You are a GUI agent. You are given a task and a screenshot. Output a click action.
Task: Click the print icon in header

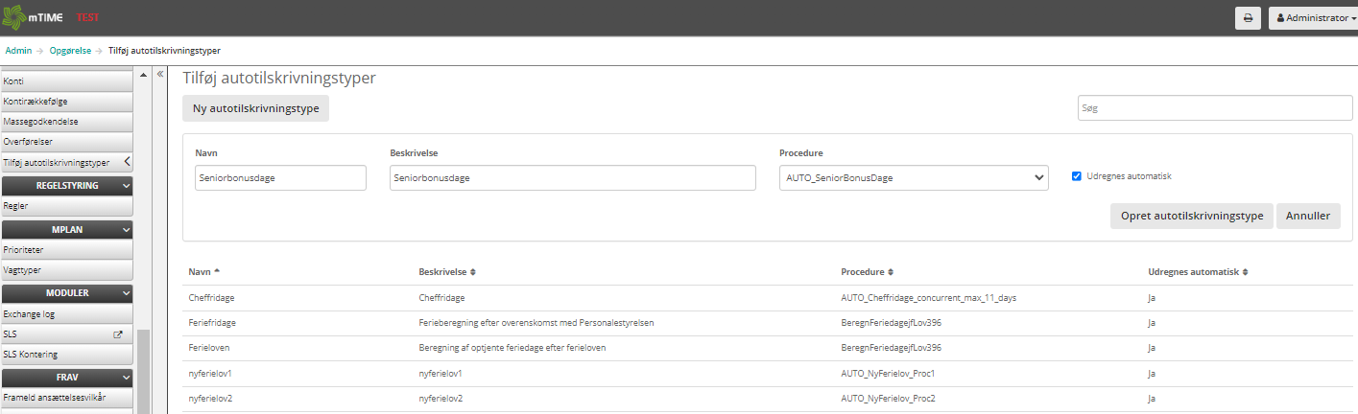pyautogui.click(x=1248, y=17)
